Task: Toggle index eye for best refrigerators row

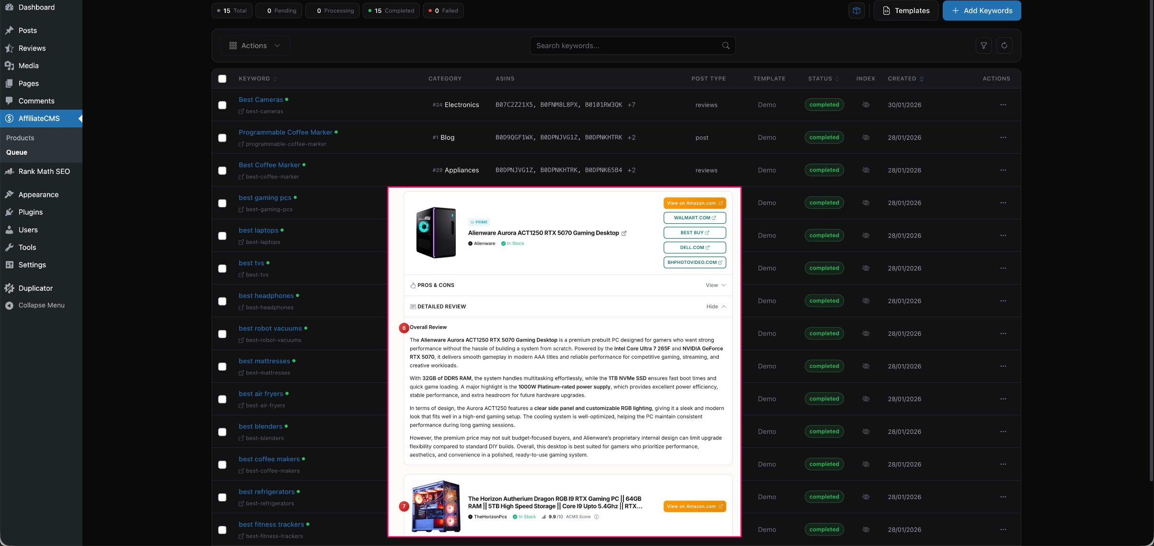Action: 865,497
